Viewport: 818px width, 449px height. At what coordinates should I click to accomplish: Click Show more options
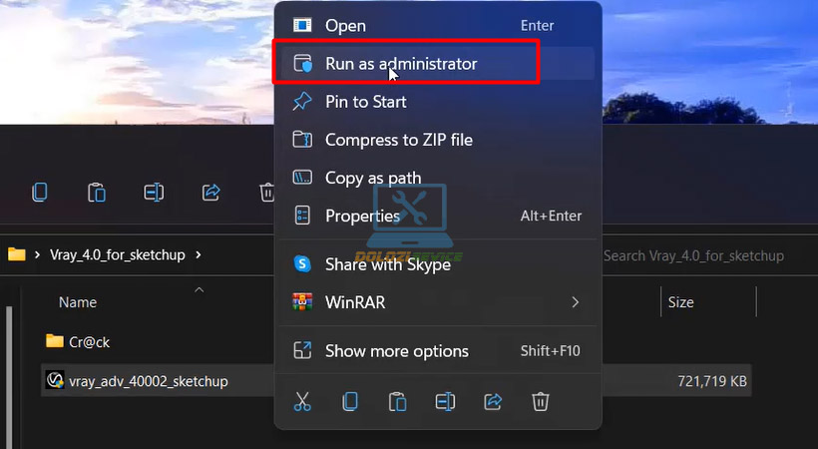[x=437, y=351]
